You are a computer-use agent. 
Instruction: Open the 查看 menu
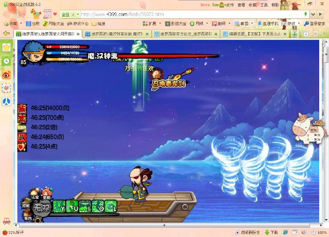[241, 4]
